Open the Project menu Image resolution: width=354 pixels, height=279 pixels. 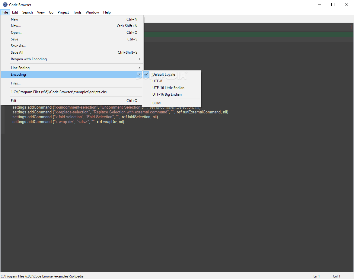tap(63, 12)
